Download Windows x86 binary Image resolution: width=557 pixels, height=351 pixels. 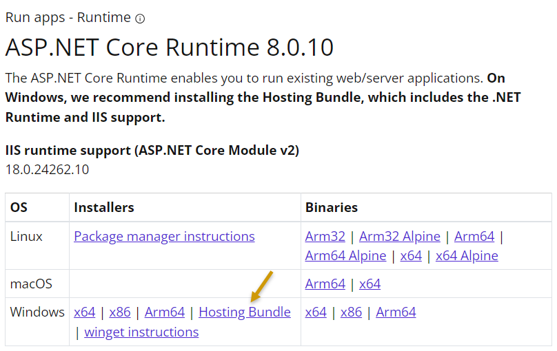click(351, 312)
